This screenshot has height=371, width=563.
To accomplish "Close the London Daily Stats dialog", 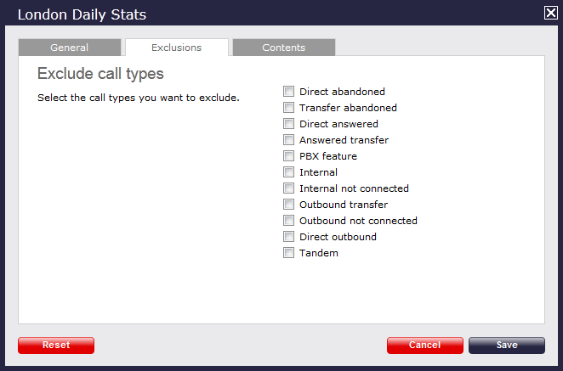I will click(550, 13).
